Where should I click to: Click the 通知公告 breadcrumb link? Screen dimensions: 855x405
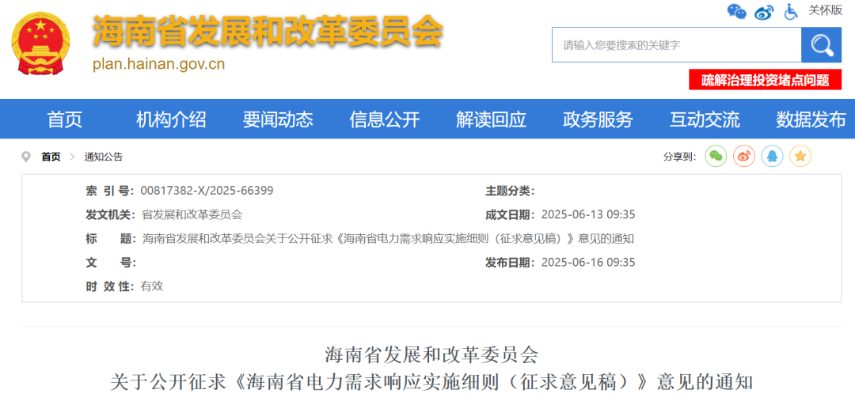pyautogui.click(x=104, y=157)
